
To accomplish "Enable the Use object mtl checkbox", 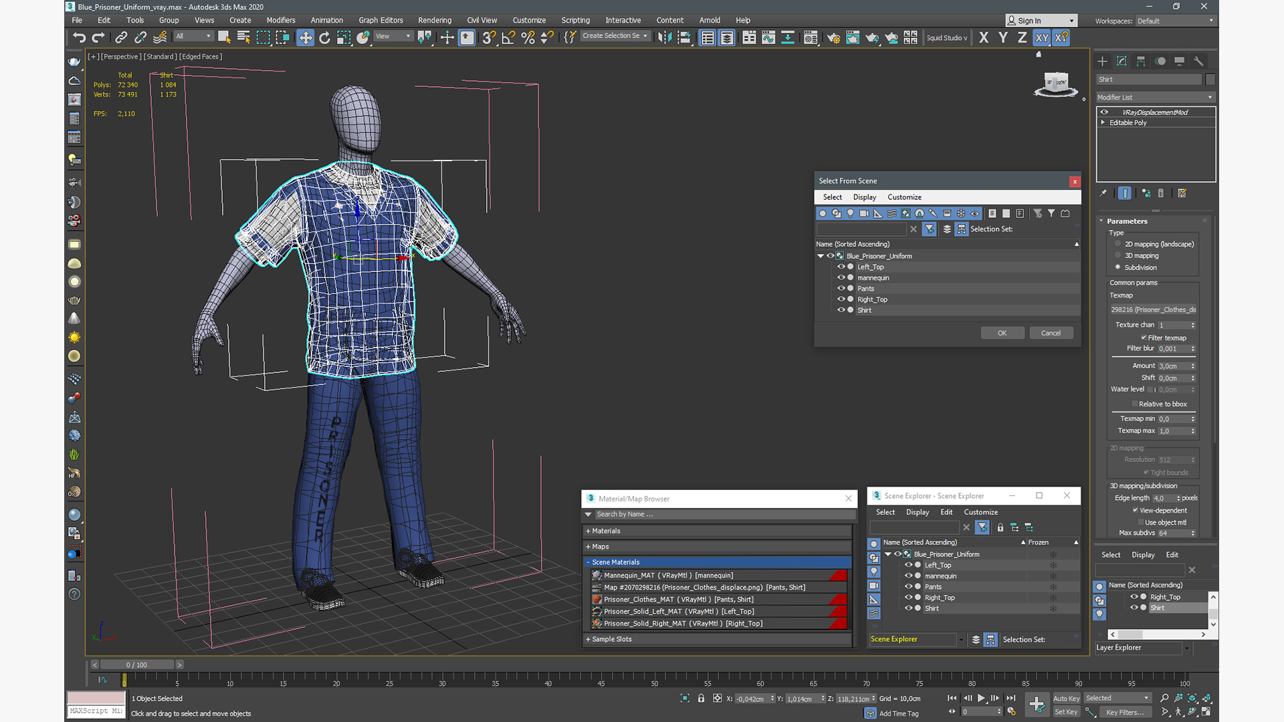I will [x=1140, y=522].
